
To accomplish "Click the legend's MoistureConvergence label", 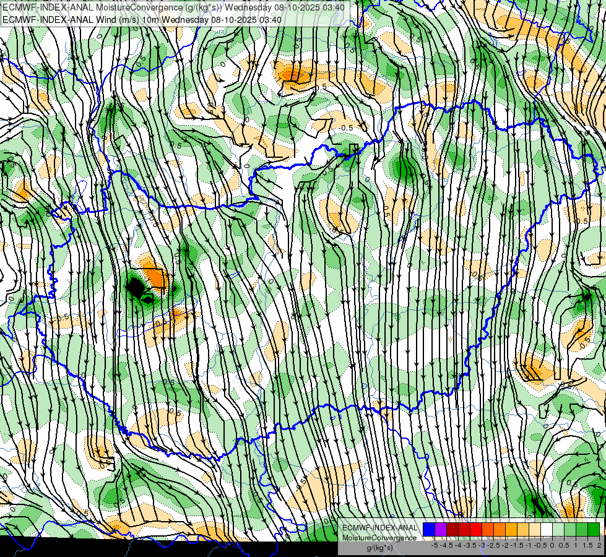I will (x=379, y=538).
